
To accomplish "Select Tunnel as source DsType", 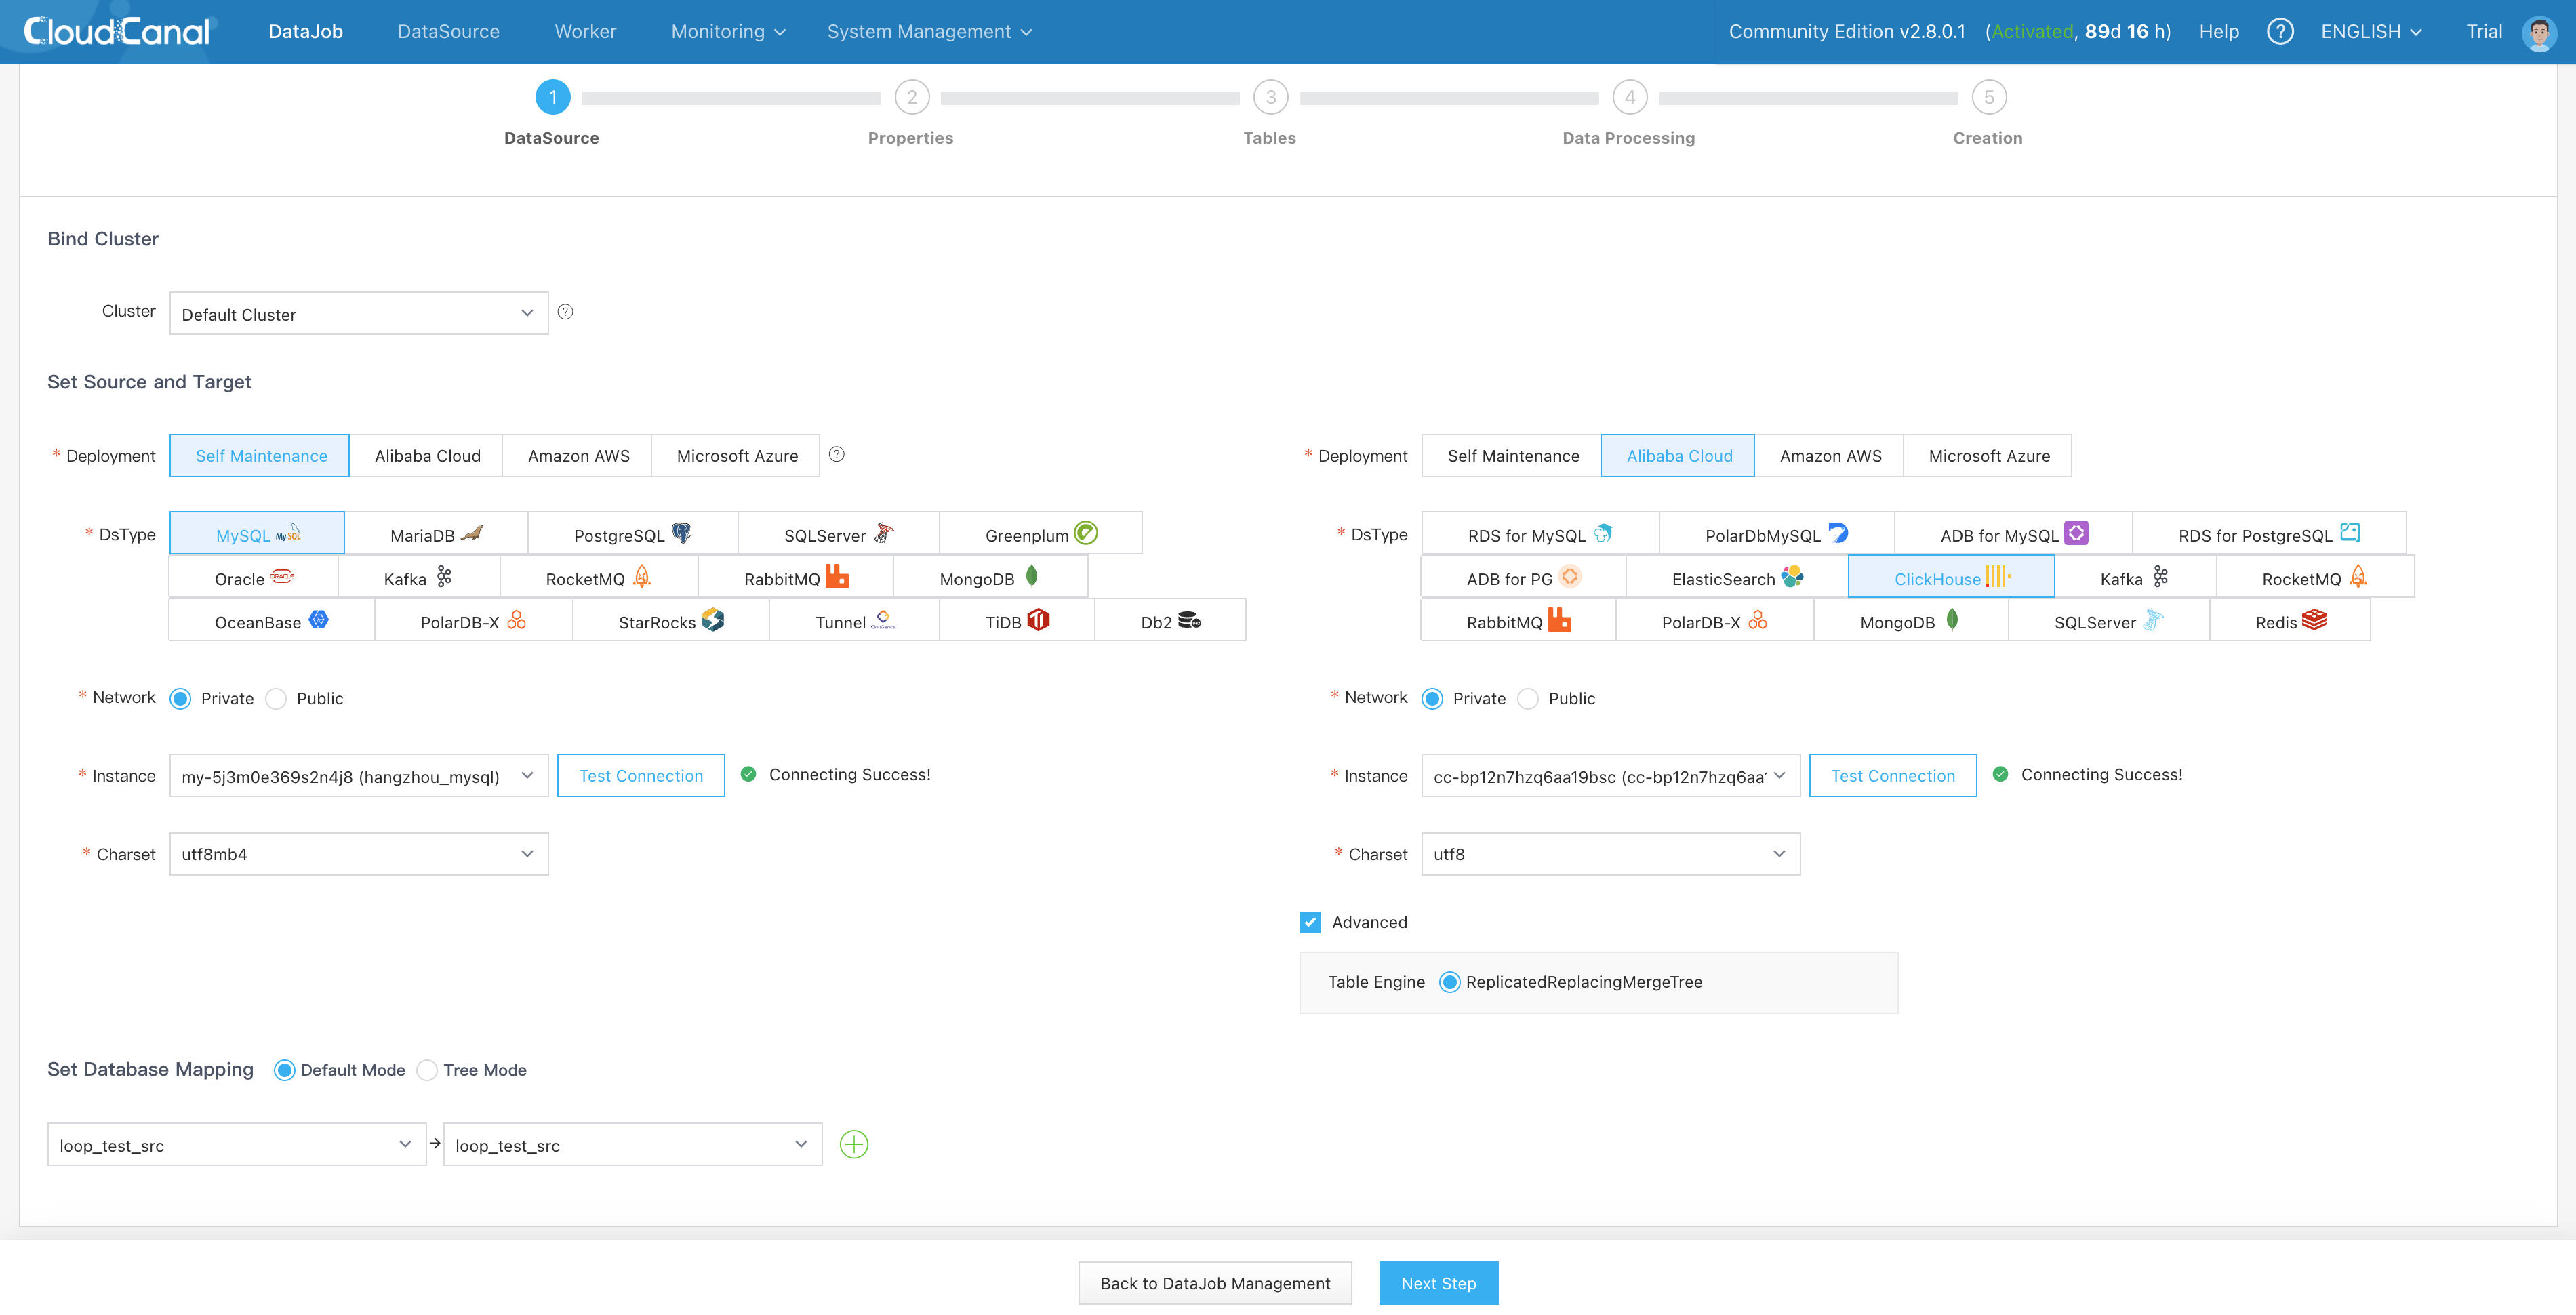I will click(x=854, y=621).
